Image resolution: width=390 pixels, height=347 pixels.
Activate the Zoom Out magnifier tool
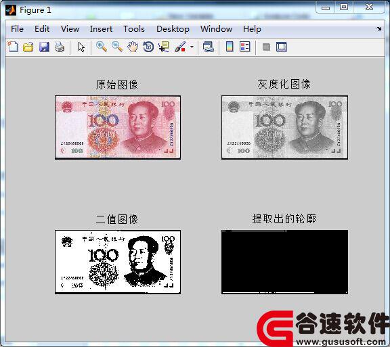[x=116, y=47]
